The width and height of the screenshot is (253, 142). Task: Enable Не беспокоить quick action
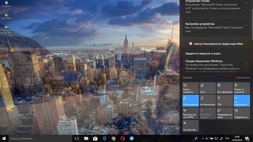click(x=207, y=100)
